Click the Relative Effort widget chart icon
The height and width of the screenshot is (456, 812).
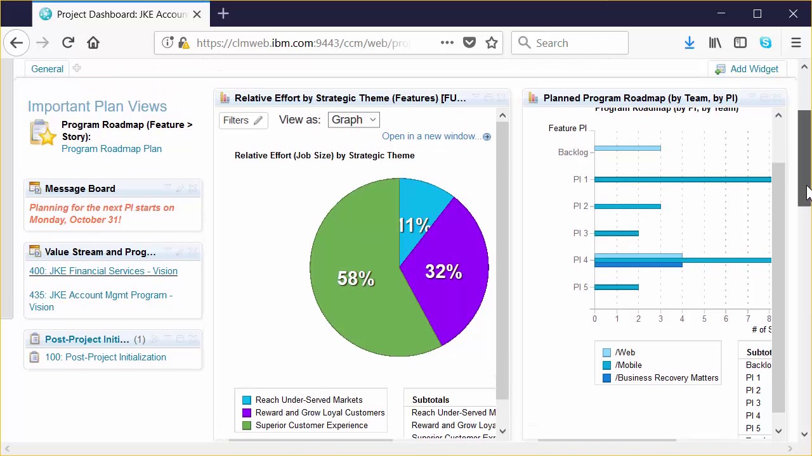[x=225, y=98]
